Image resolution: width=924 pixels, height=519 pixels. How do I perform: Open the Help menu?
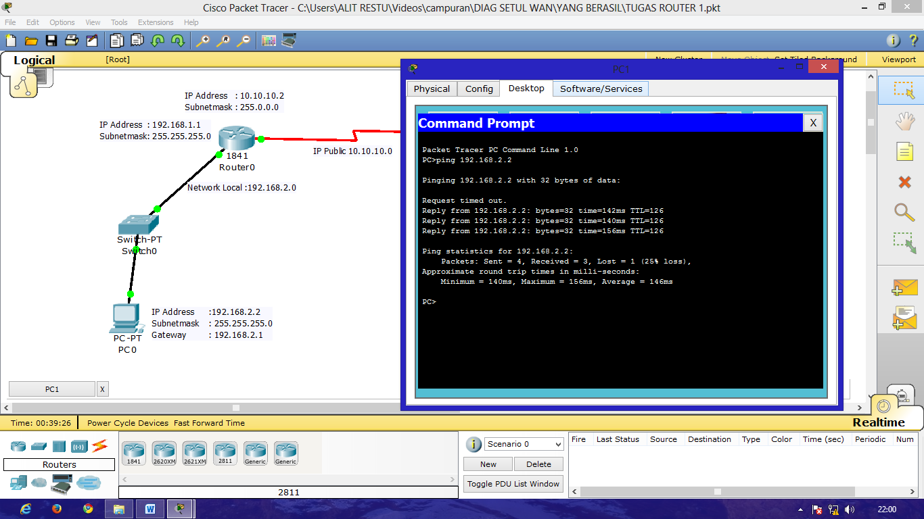(191, 22)
